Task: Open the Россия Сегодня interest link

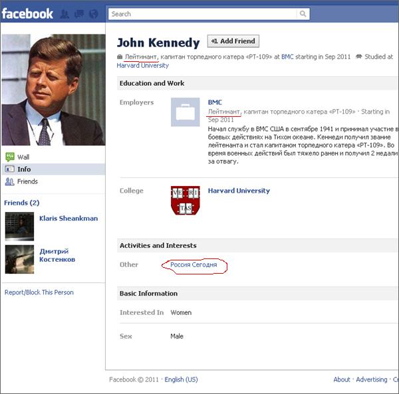Action: pos(194,264)
